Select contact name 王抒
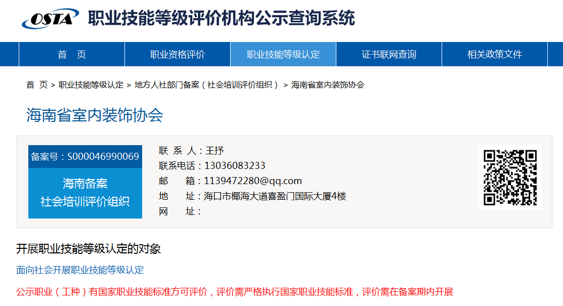 point(214,151)
